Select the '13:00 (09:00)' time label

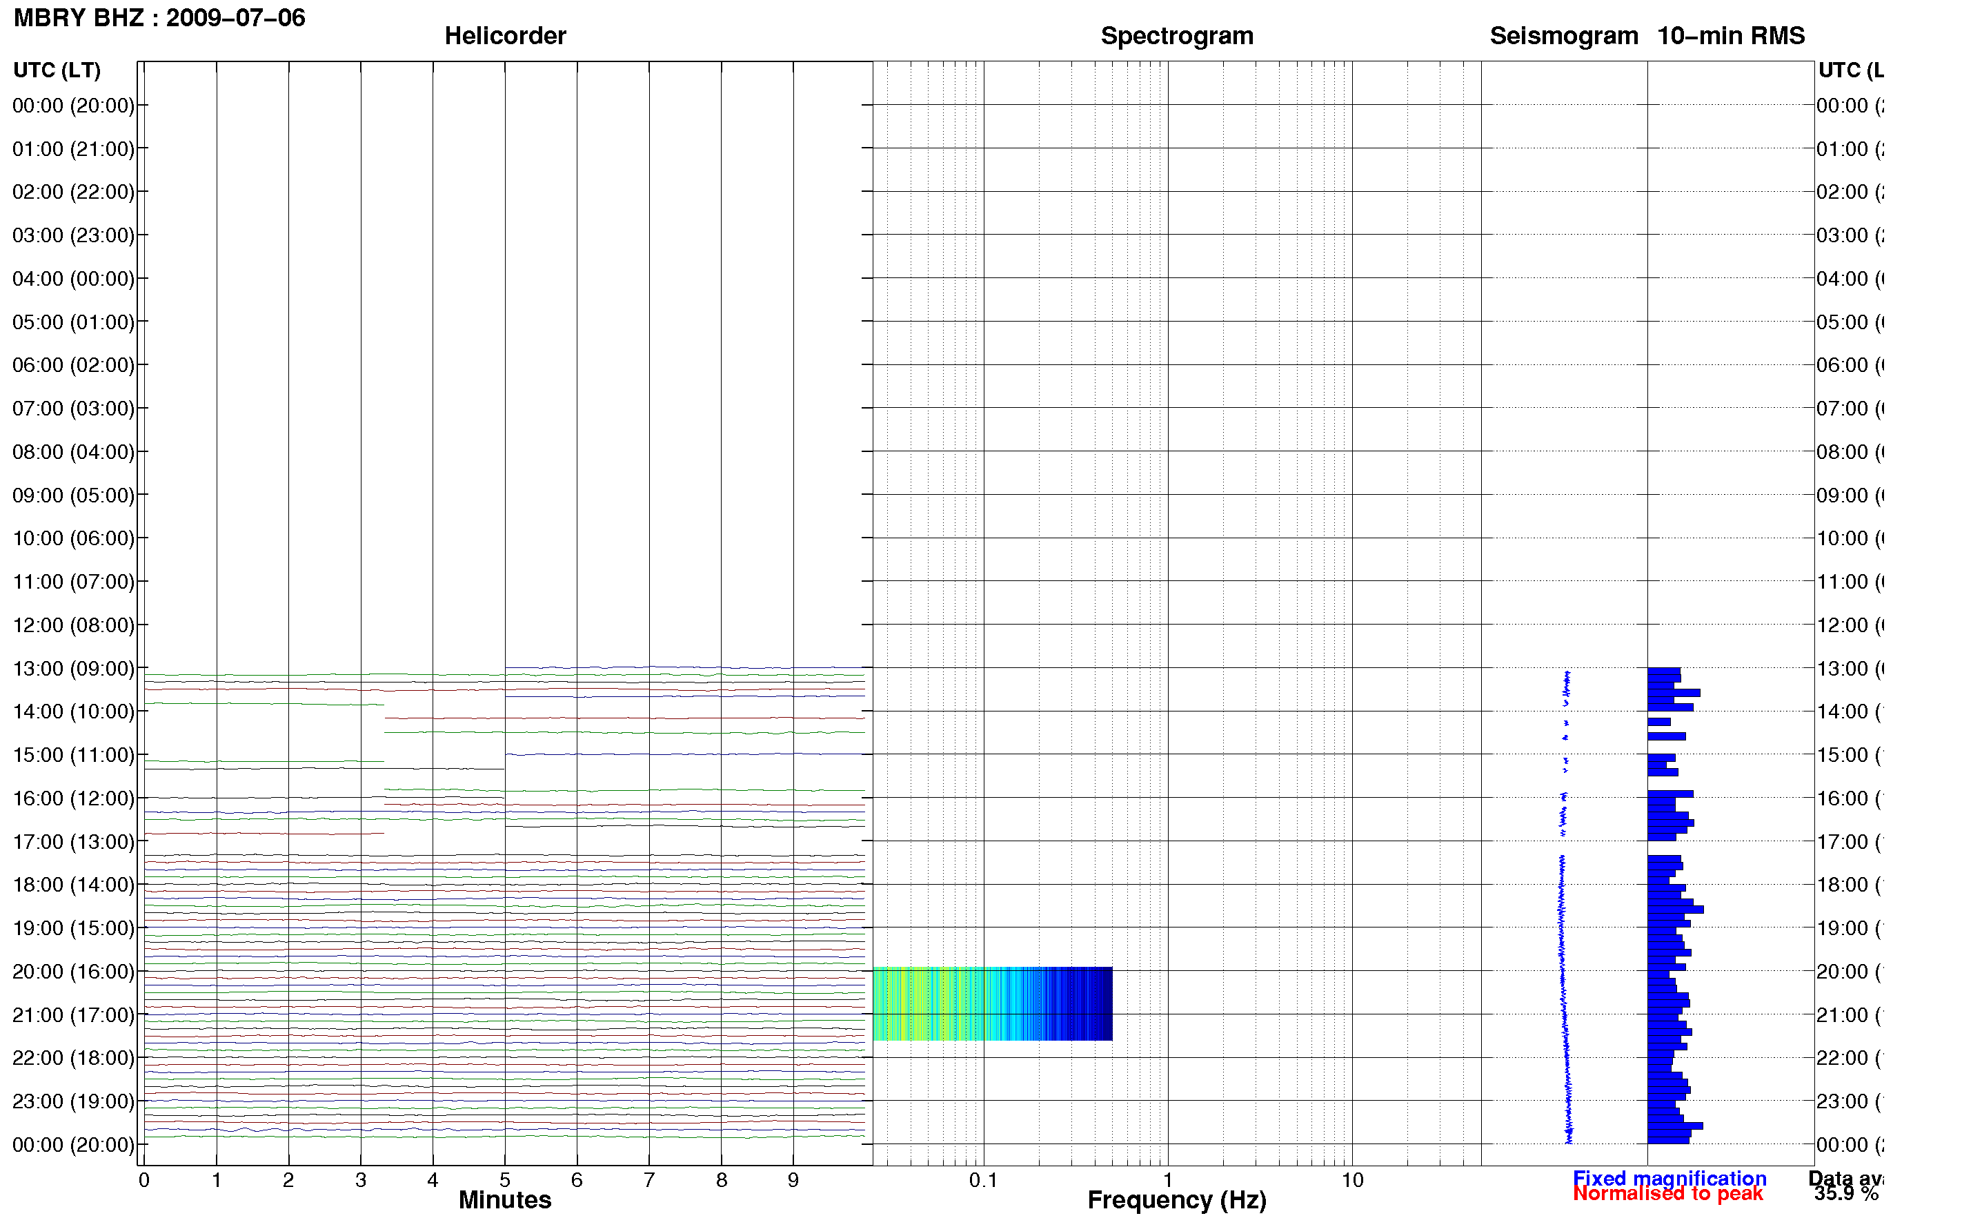(73, 669)
